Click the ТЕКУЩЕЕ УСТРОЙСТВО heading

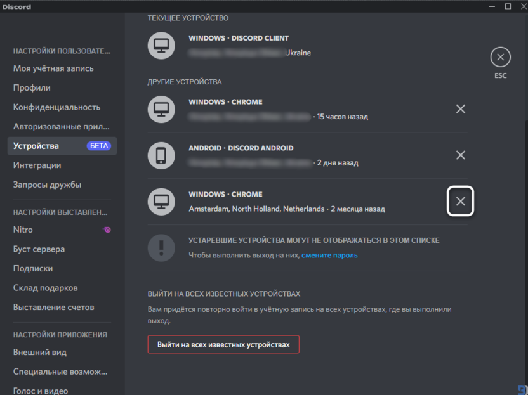pos(188,18)
